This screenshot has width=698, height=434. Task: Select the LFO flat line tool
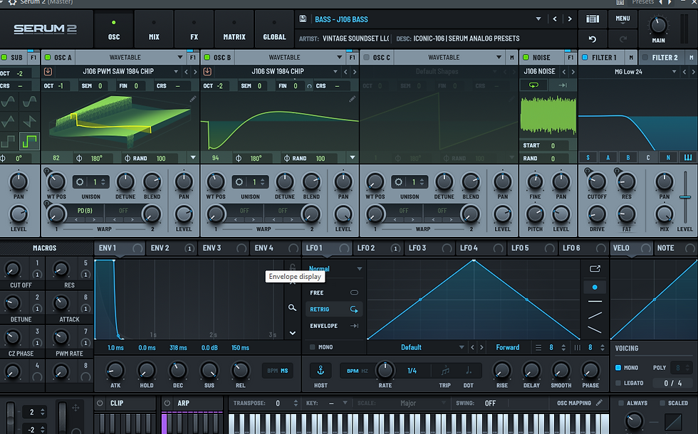tap(595, 302)
